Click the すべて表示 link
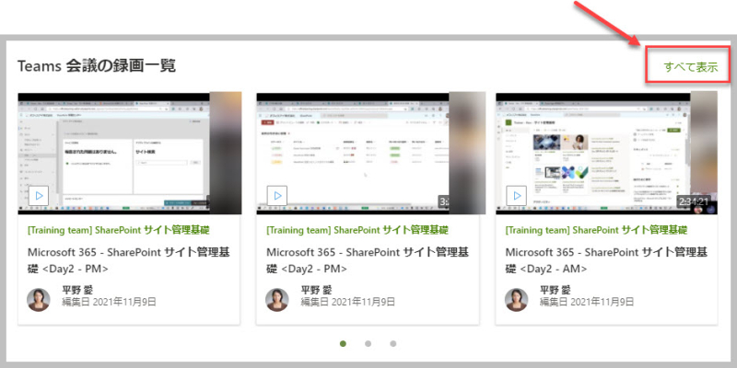The width and height of the screenshot is (737, 368). (x=690, y=66)
